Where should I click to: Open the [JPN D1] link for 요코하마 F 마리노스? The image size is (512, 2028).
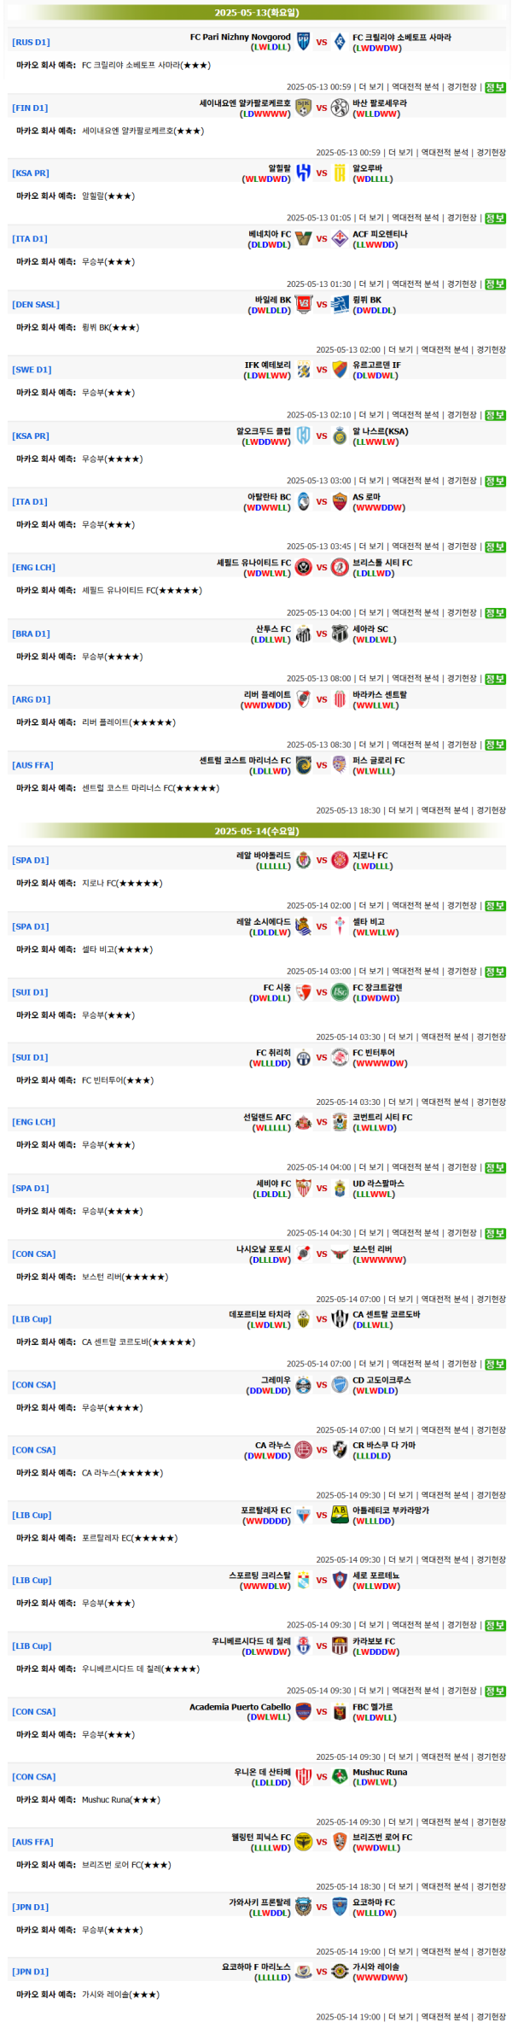click(31, 1972)
